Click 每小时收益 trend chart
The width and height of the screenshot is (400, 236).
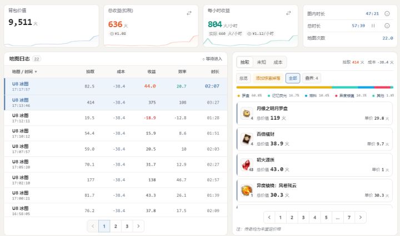[x=251, y=41]
